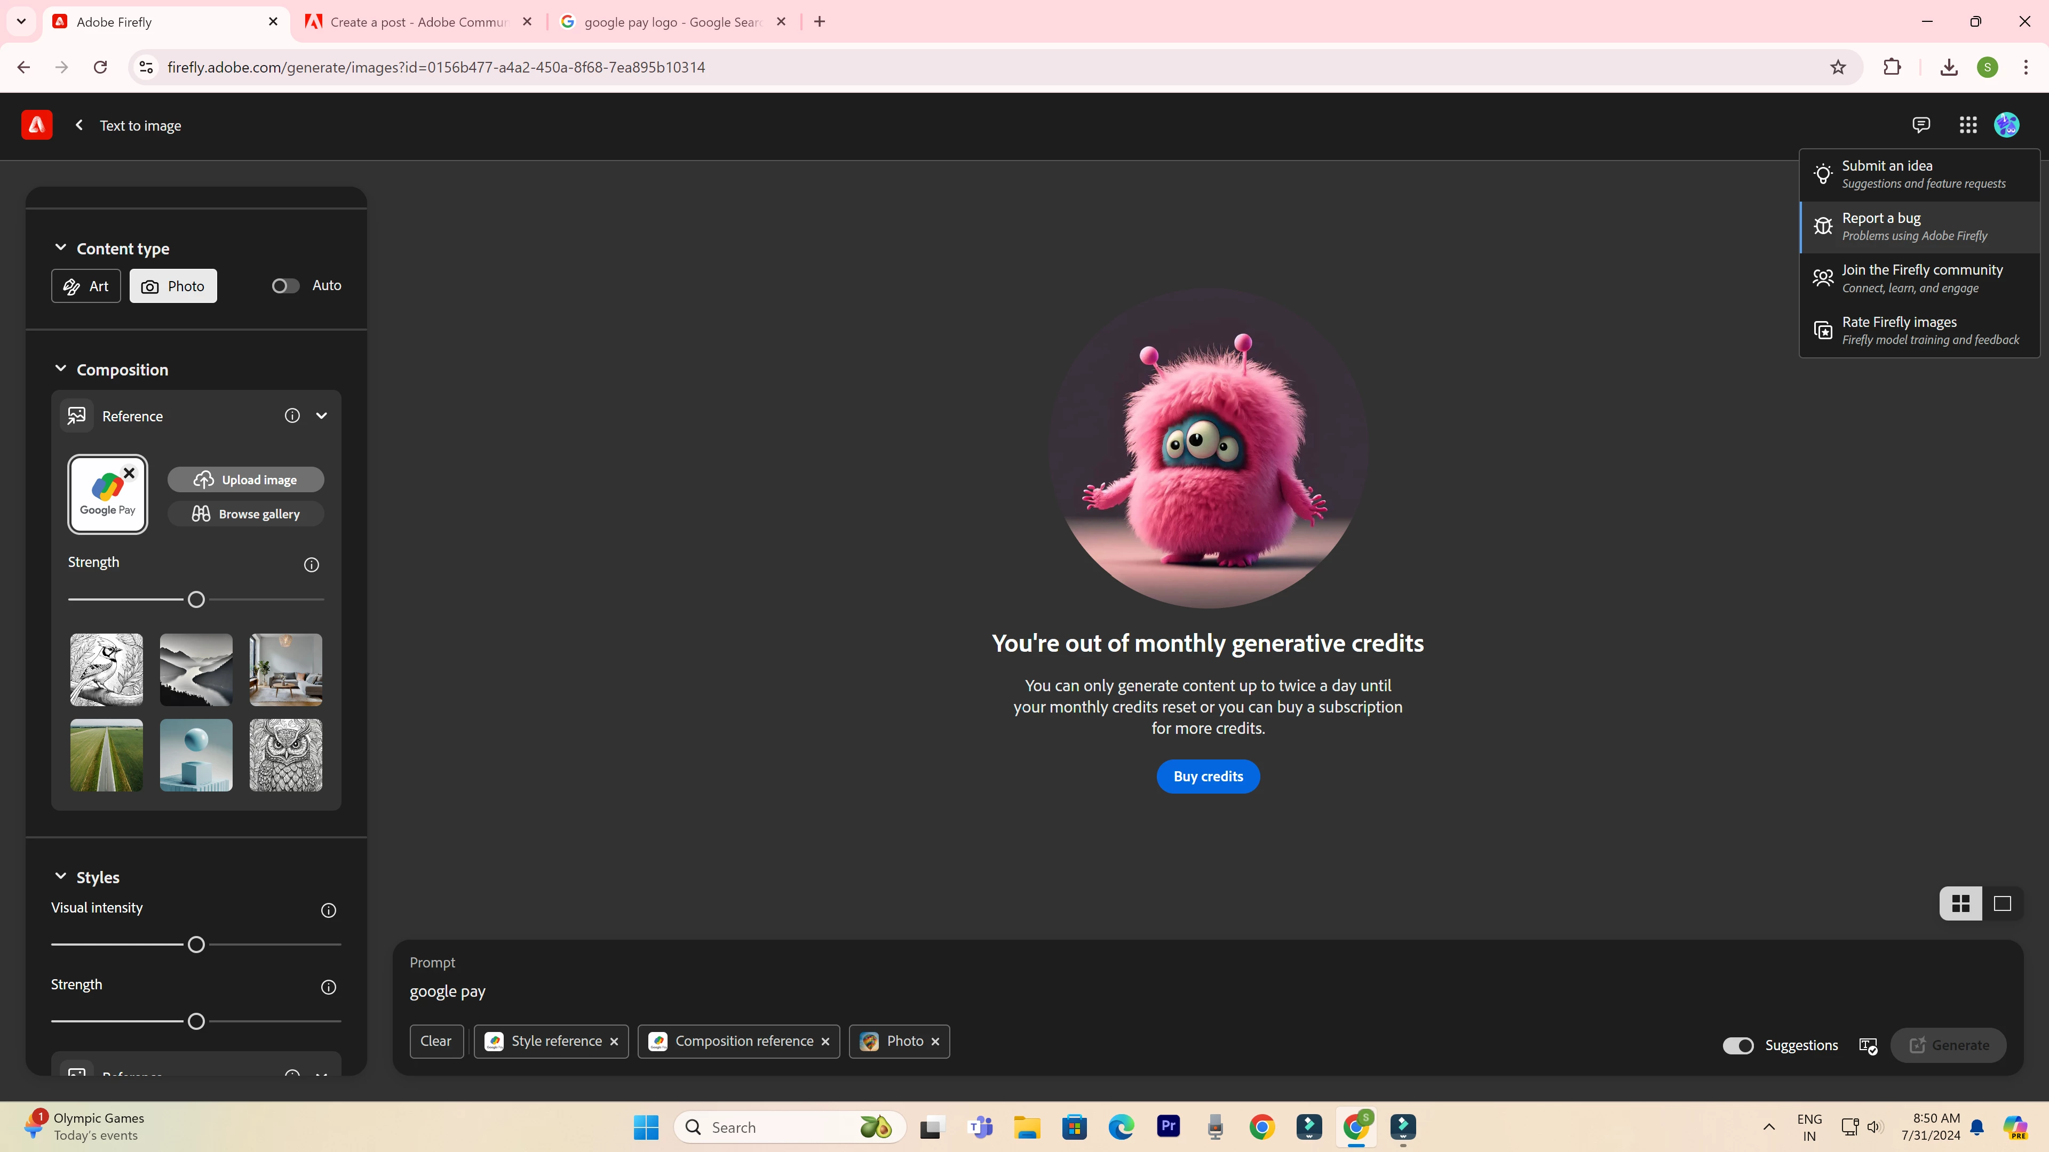
Task: Expand the Reference dropdown chevron
Action: coord(321,415)
